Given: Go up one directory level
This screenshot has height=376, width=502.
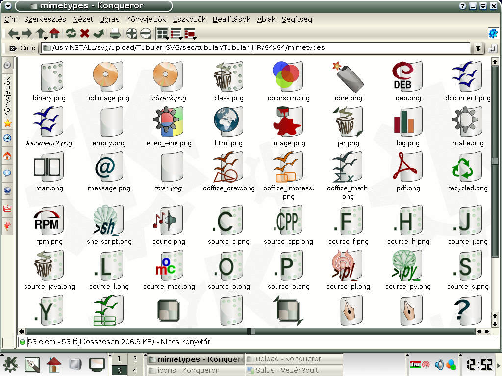Looking at the screenshot, I should tap(41, 33).
